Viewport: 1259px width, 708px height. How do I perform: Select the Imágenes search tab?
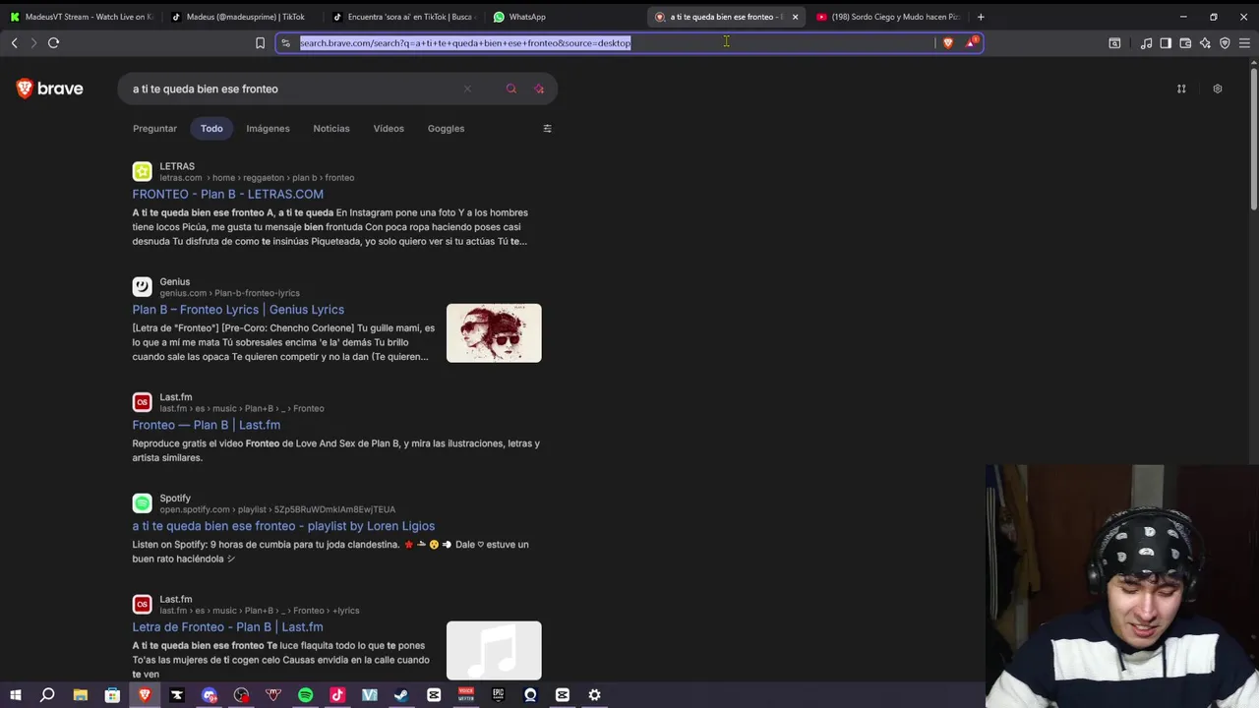coord(268,129)
